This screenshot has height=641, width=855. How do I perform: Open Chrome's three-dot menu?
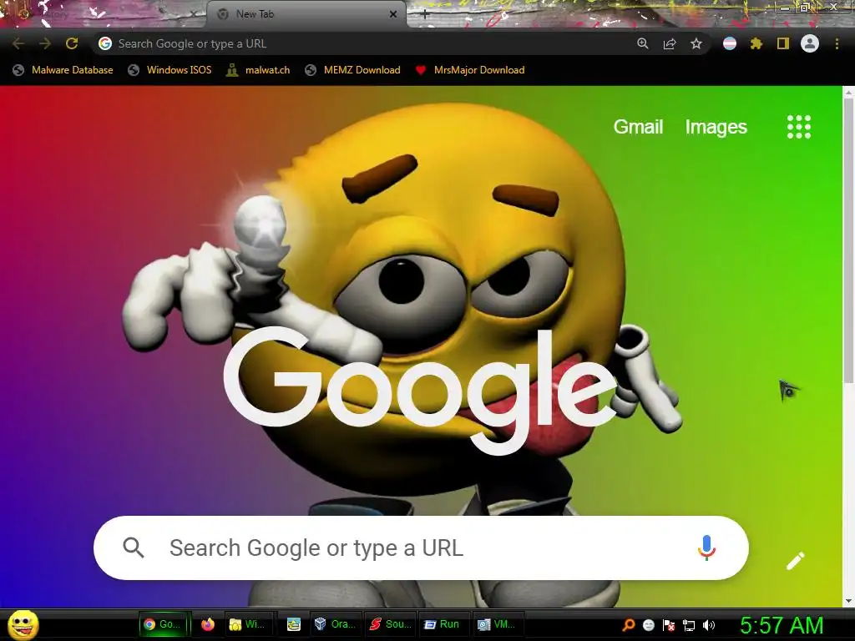tap(837, 43)
